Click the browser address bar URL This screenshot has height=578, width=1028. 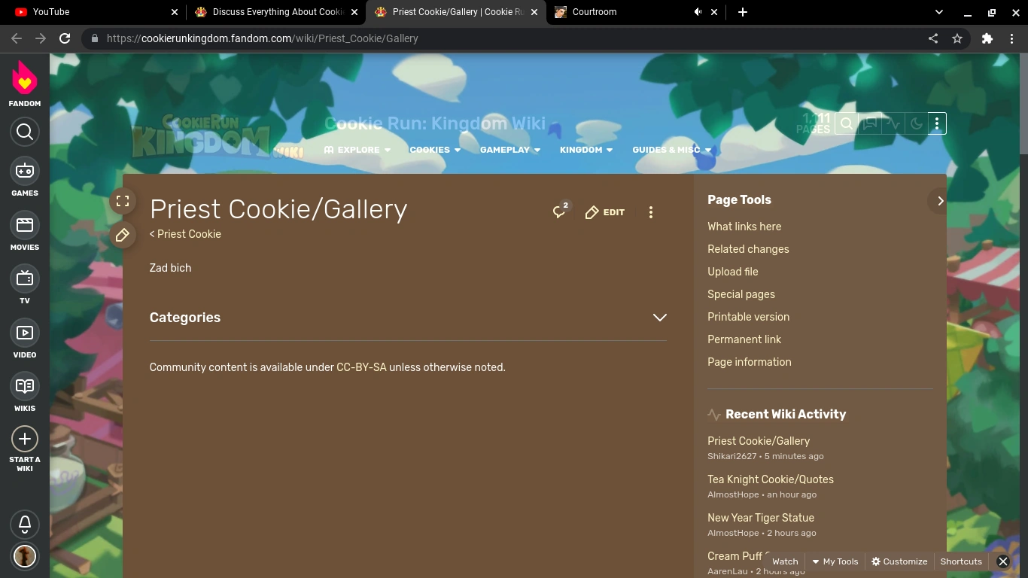(263, 38)
